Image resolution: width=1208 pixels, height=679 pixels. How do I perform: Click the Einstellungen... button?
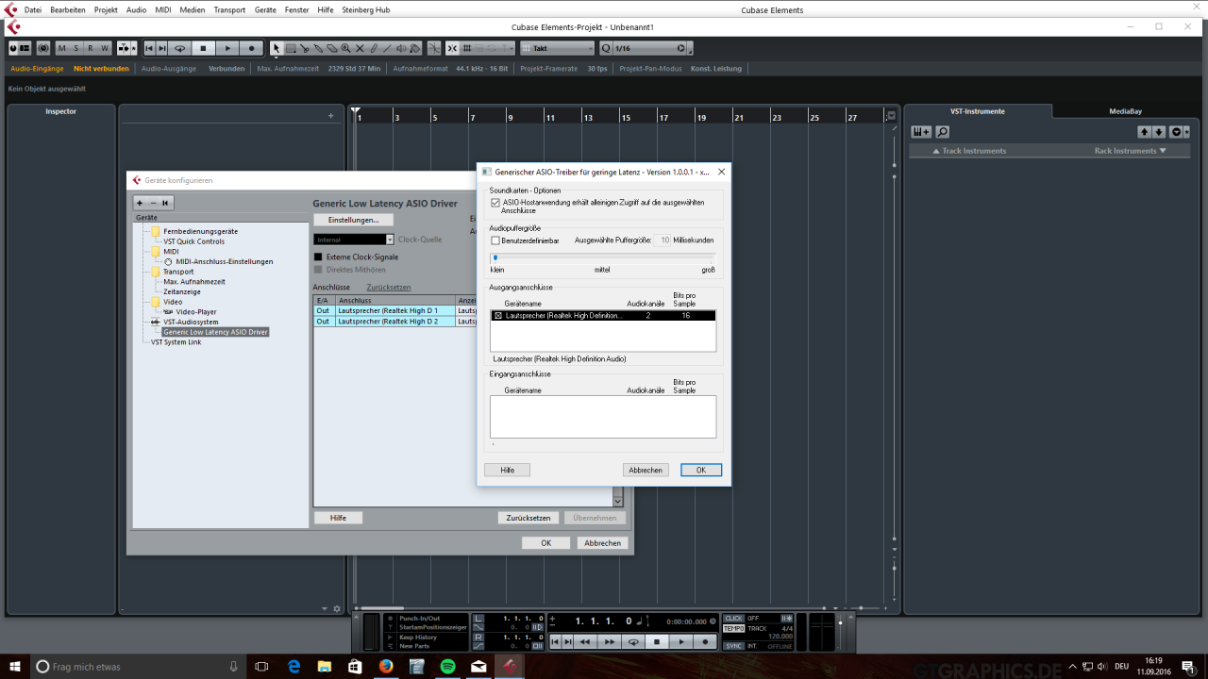tap(353, 220)
